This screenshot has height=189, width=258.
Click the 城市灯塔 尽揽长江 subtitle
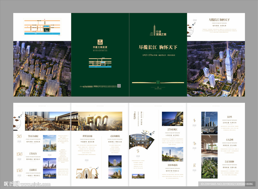tap(172, 171)
